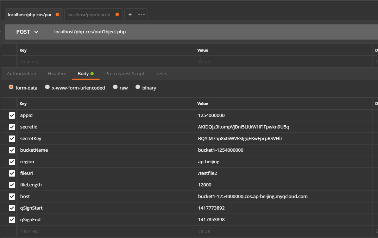
Task: Click the request URL field
Action: pyautogui.click(x=211, y=32)
